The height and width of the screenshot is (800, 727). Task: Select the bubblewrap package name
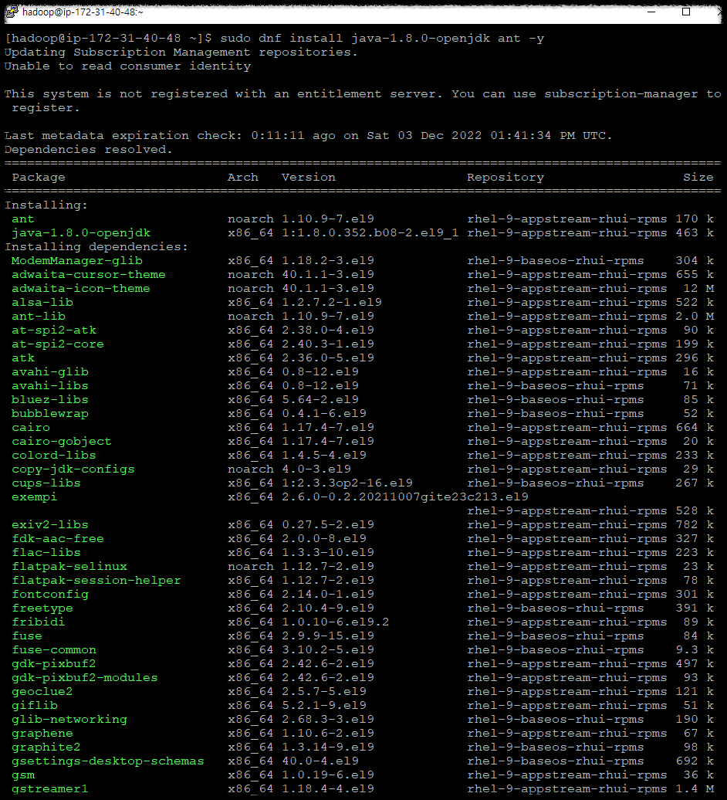coord(50,413)
